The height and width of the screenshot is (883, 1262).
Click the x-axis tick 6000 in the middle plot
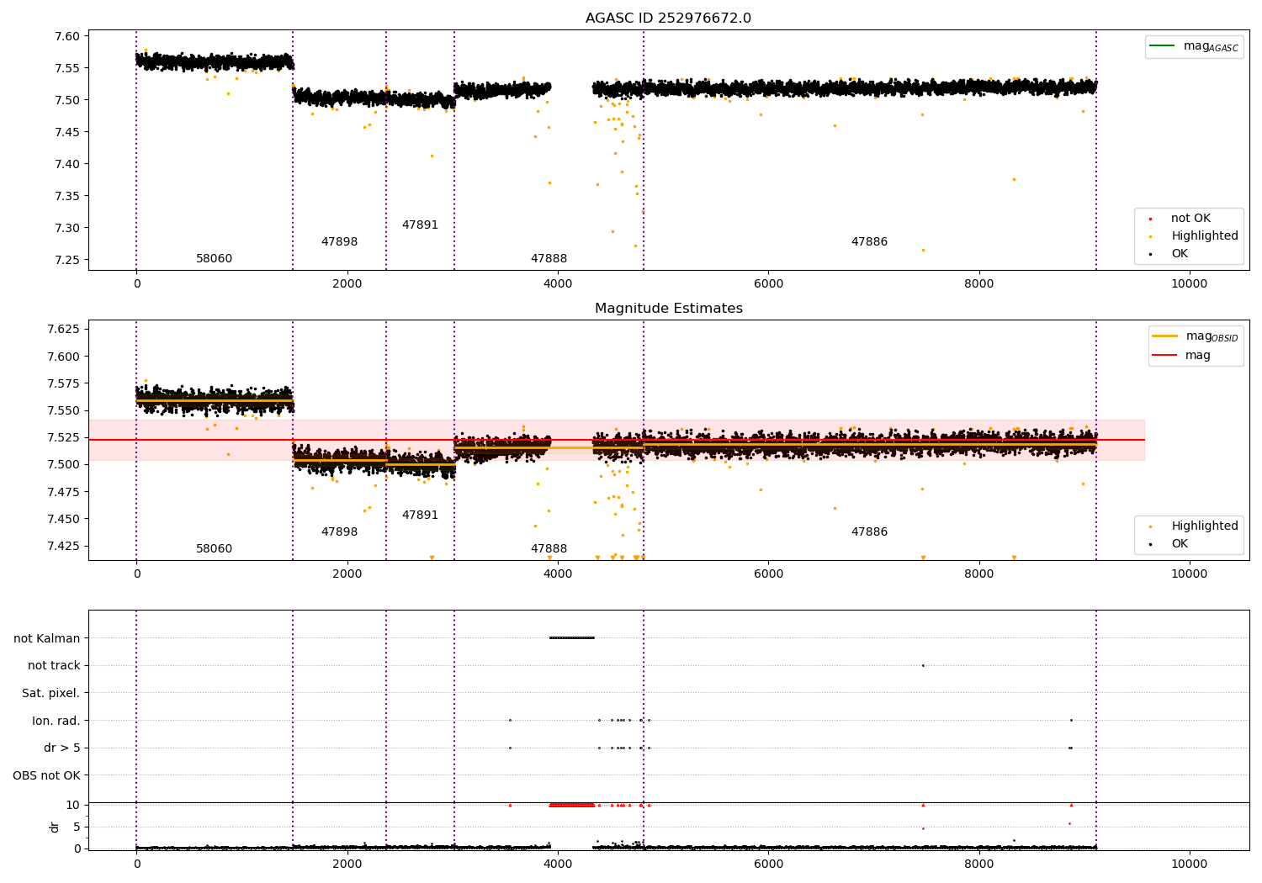click(x=768, y=574)
